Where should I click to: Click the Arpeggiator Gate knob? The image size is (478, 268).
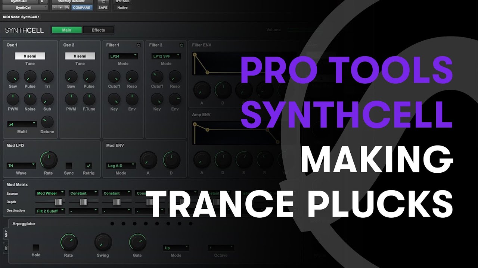[x=137, y=242]
